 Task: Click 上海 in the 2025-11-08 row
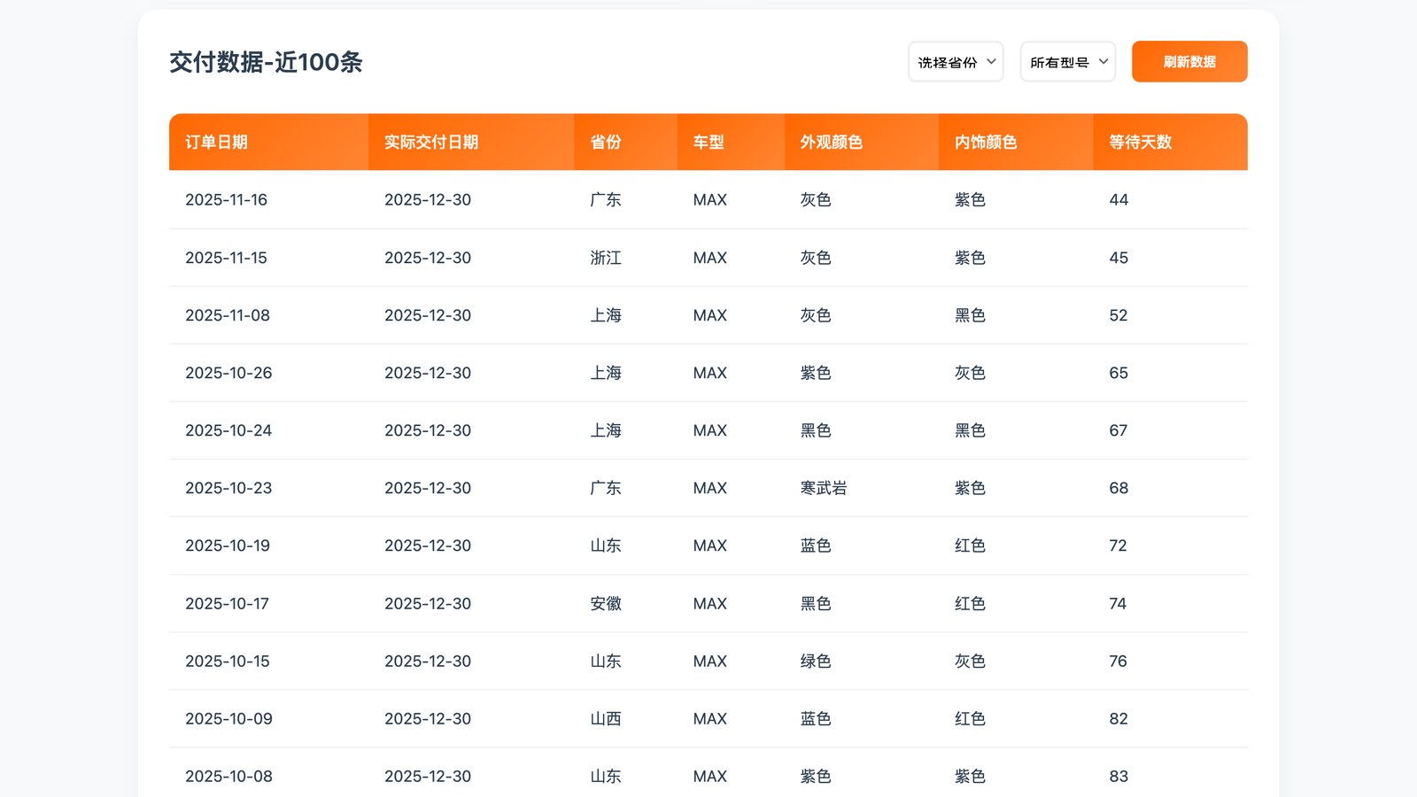click(606, 315)
